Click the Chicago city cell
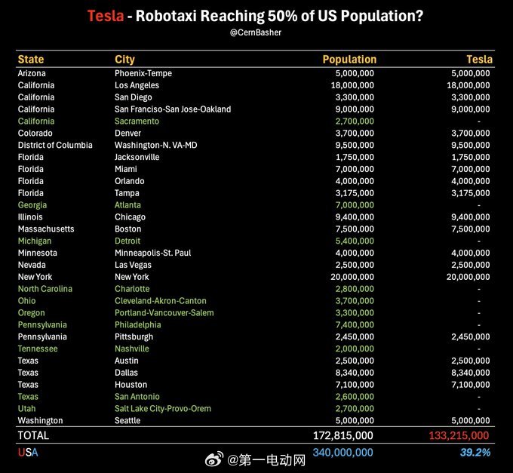 [x=130, y=217]
